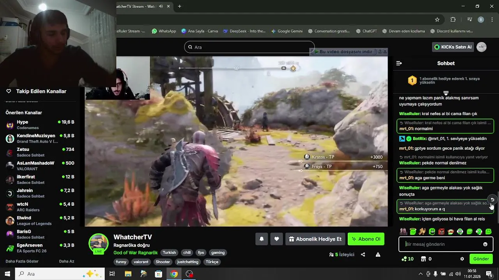Open the KICKs shop icon
This screenshot has width=499, height=280.
[x=424, y=259]
